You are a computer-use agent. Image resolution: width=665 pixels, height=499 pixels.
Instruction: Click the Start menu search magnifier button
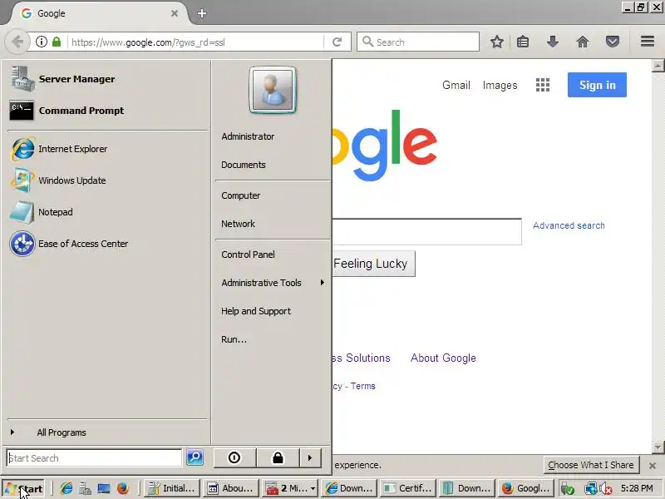tap(195, 457)
